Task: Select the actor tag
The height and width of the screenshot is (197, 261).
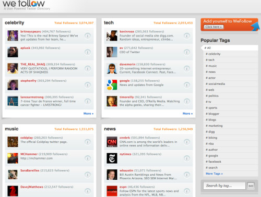Action: pyautogui.click(x=211, y=78)
